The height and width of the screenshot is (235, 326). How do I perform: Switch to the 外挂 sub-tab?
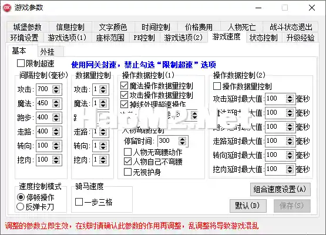pyautogui.click(x=50, y=52)
